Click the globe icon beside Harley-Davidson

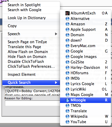point(68,68)
